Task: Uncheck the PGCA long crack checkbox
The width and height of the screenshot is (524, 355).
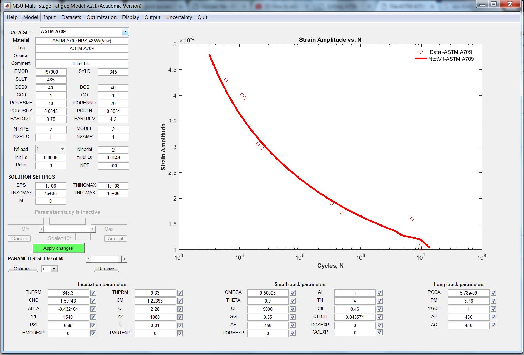Action: click(x=493, y=293)
